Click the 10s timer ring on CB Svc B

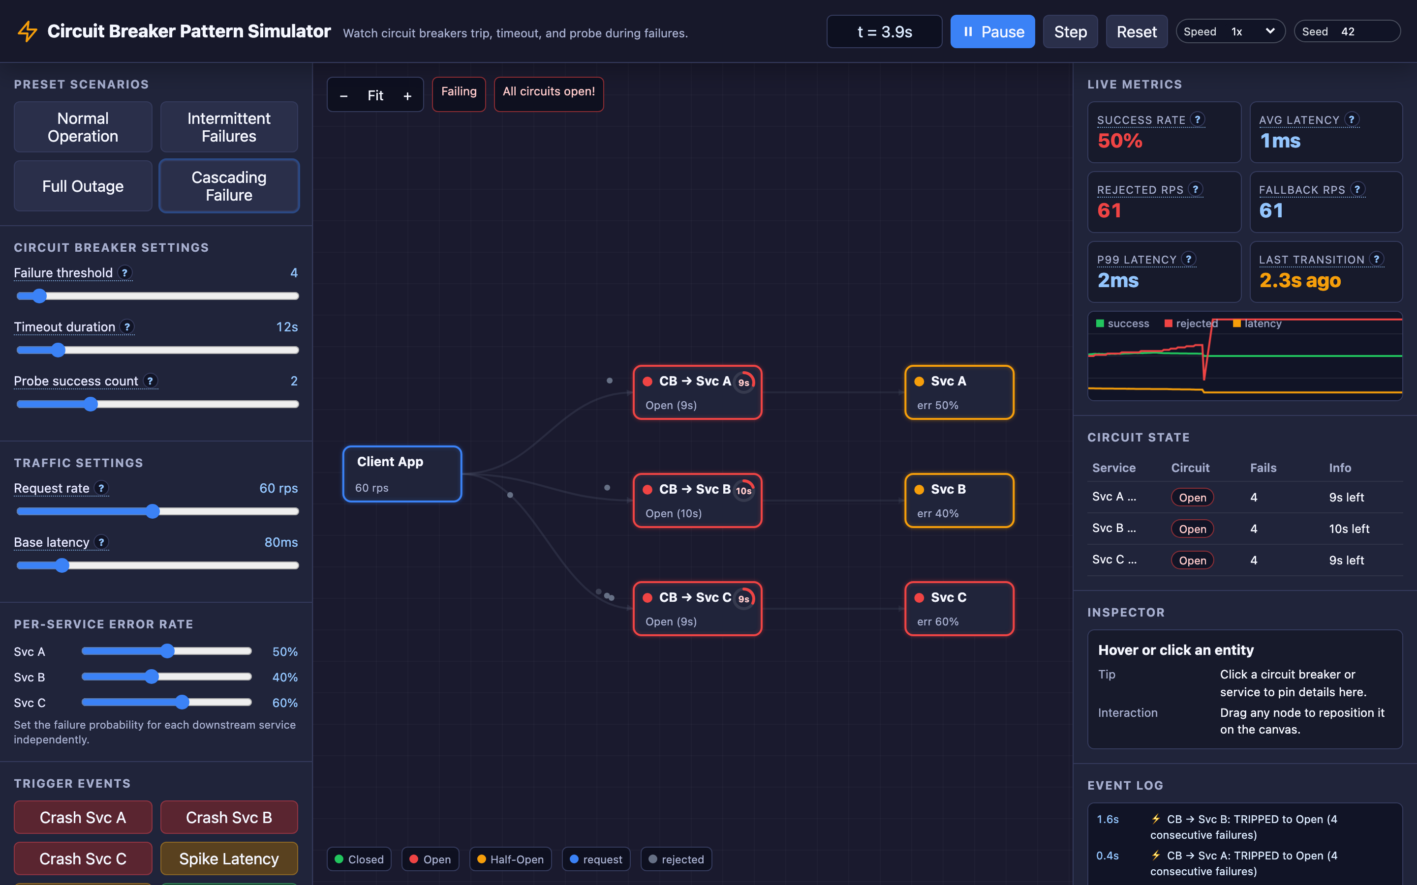(x=743, y=491)
